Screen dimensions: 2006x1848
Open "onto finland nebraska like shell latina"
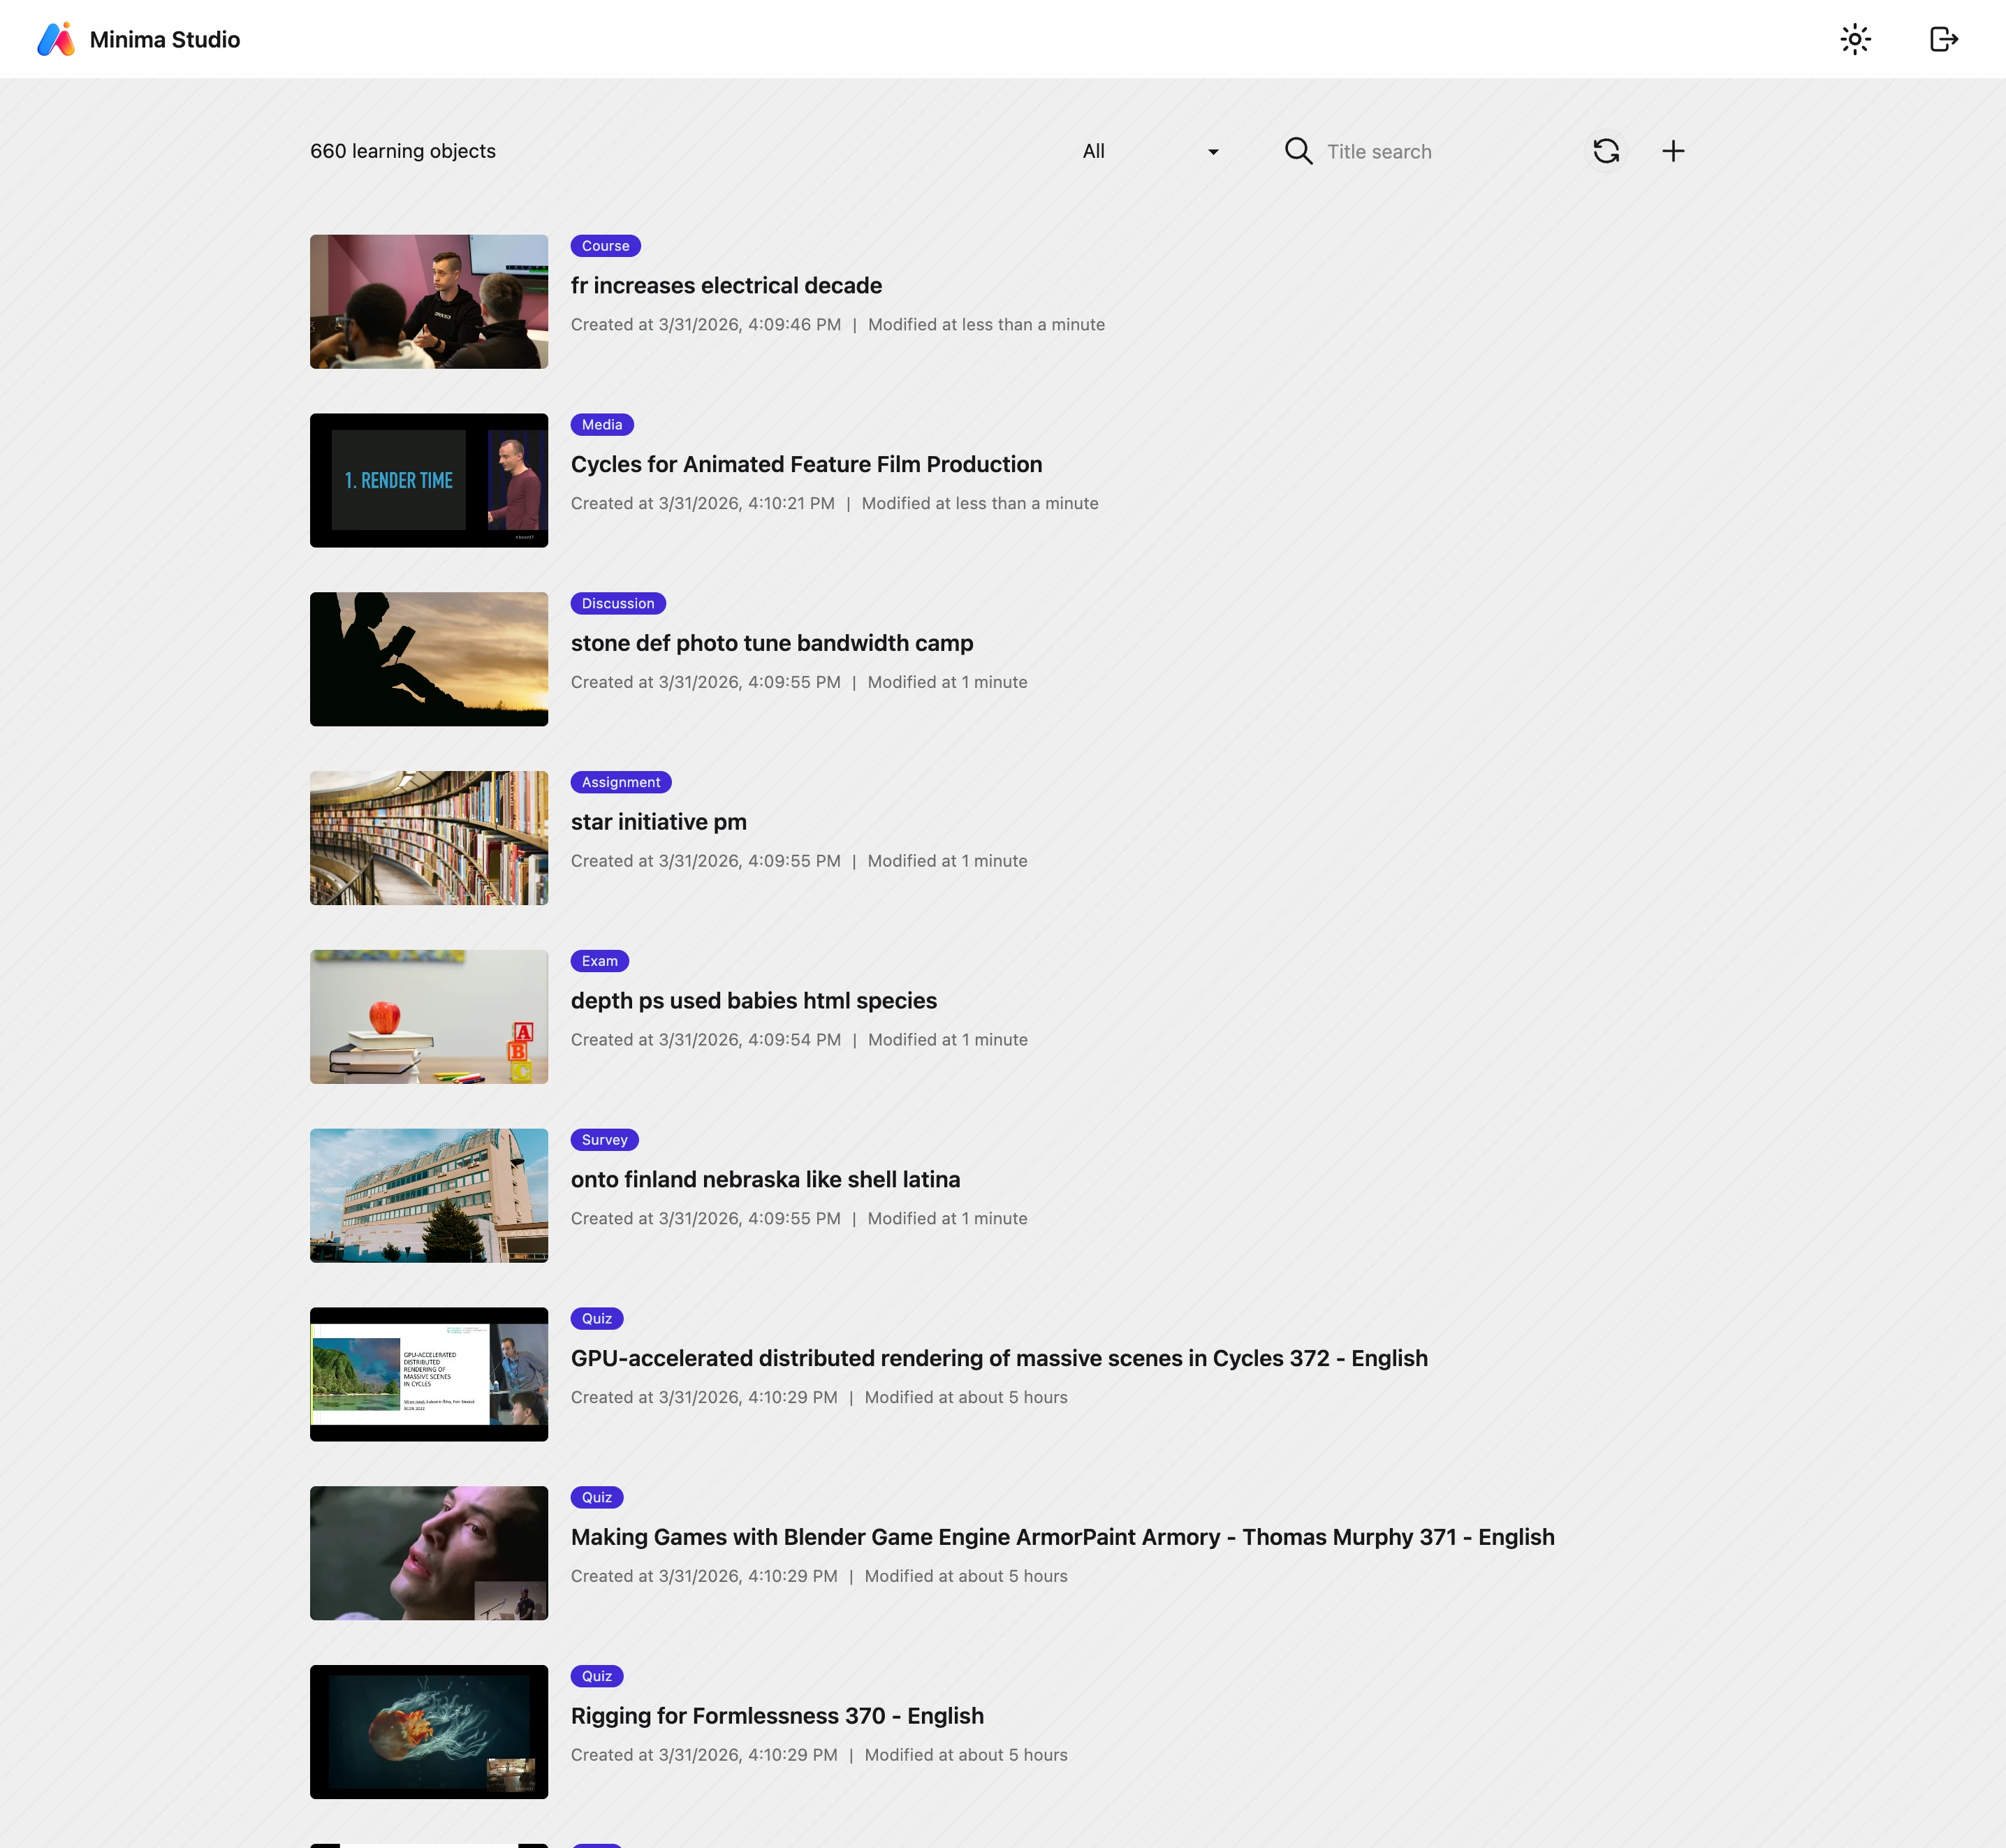(x=765, y=1180)
